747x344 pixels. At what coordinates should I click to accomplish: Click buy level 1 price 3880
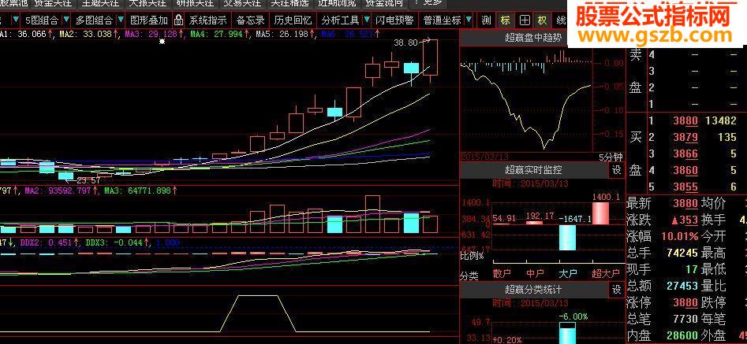(x=685, y=120)
